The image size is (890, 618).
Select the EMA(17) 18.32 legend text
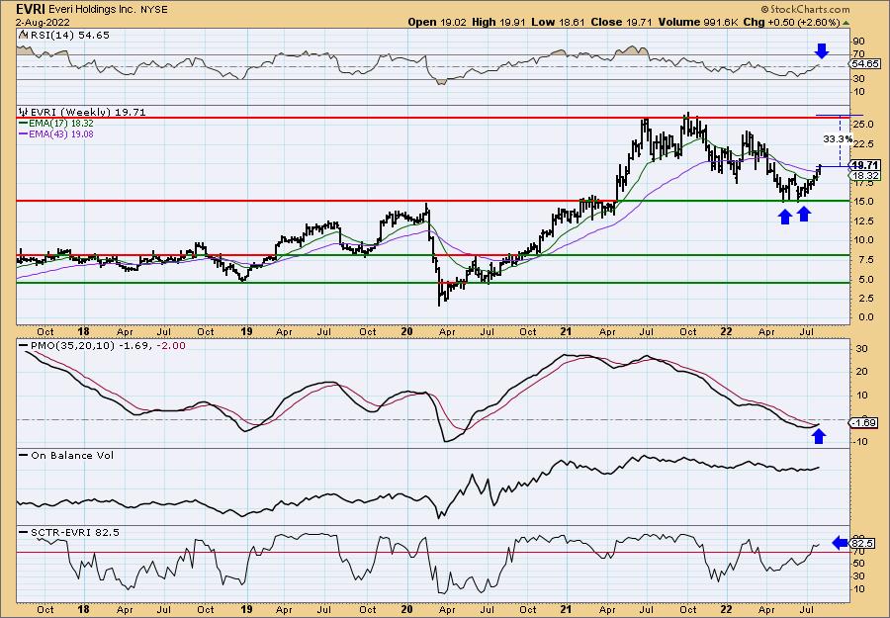(x=61, y=124)
